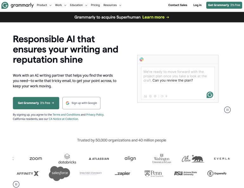Go to the Pricing page
This screenshot has width=244, height=188.
tap(95, 5)
